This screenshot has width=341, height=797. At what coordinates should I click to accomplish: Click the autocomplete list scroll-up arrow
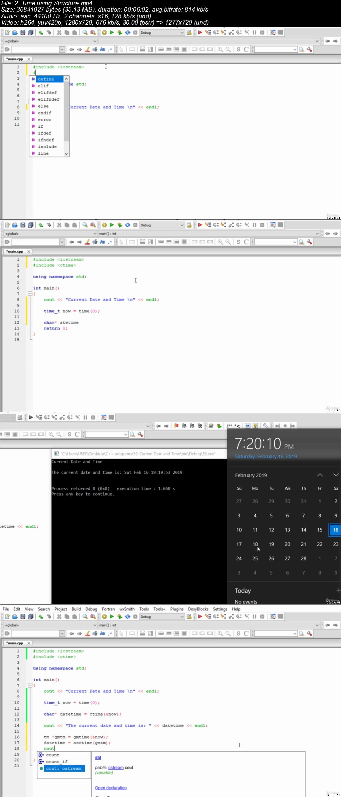pos(66,79)
